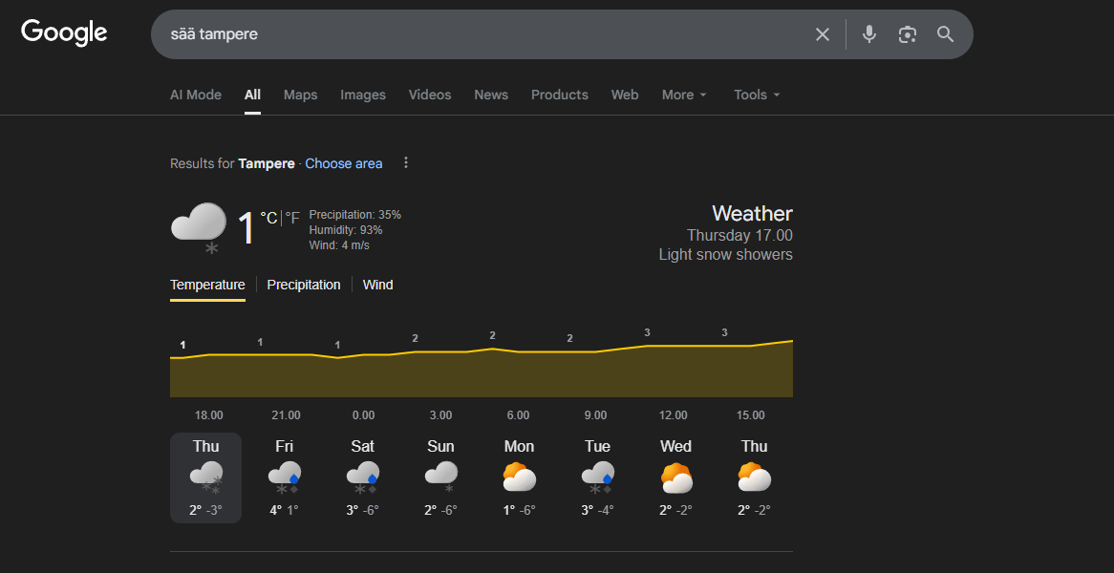Viewport: 1114px width, 573px height.
Task: Switch to Images tab
Action: click(x=362, y=95)
